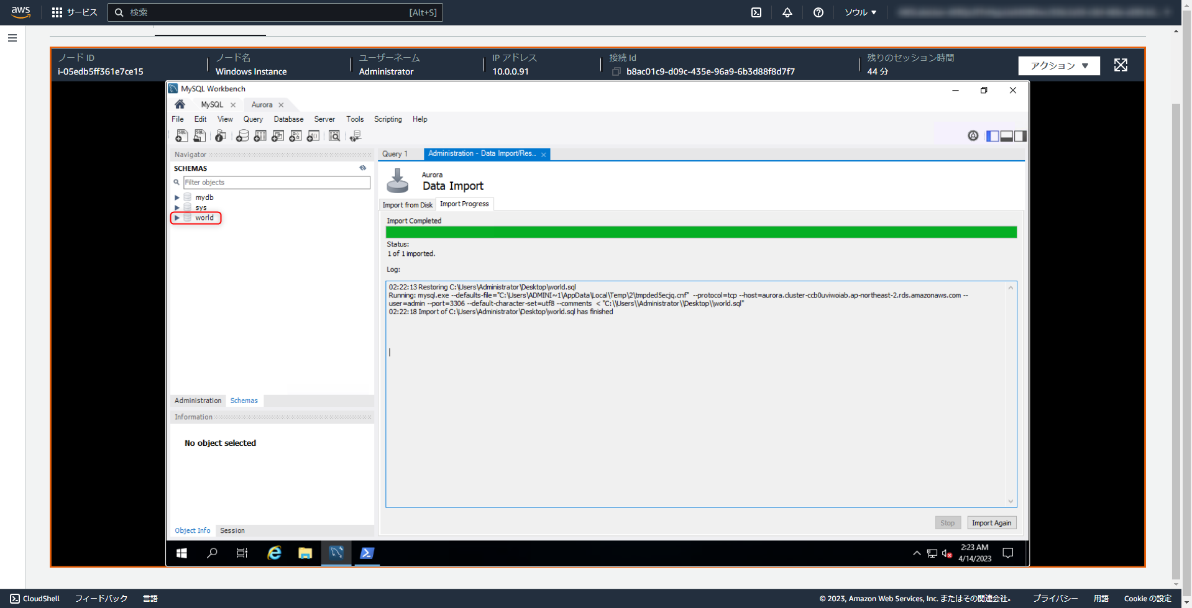This screenshot has width=1192, height=608.
Task: Open Windows PowerShell from the taskbar
Action: pos(367,553)
